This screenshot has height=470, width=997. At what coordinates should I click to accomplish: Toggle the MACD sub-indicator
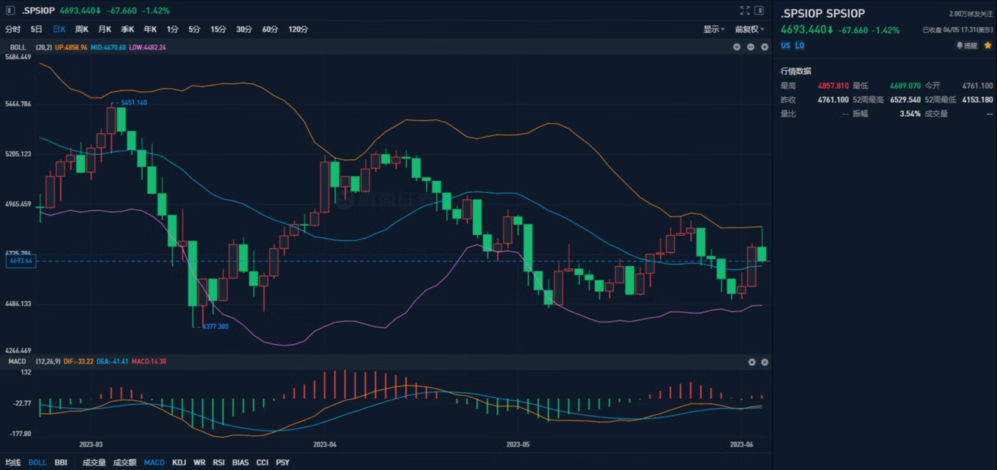click(x=154, y=462)
